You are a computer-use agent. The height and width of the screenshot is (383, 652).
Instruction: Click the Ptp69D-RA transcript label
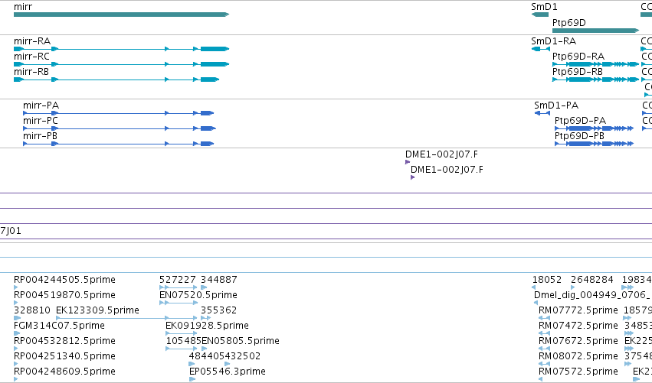pyautogui.click(x=578, y=57)
